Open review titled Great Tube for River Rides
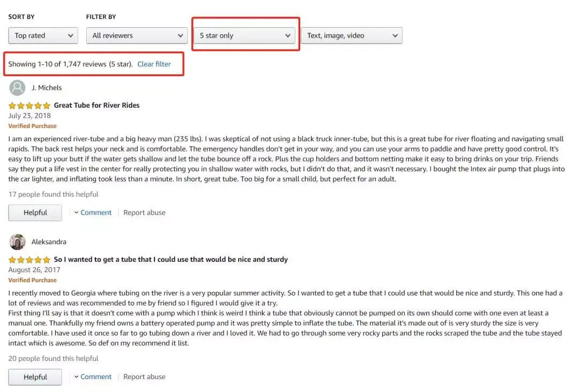Image resolution: width=579 pixels, height=392 pixels. click(96, 105)
